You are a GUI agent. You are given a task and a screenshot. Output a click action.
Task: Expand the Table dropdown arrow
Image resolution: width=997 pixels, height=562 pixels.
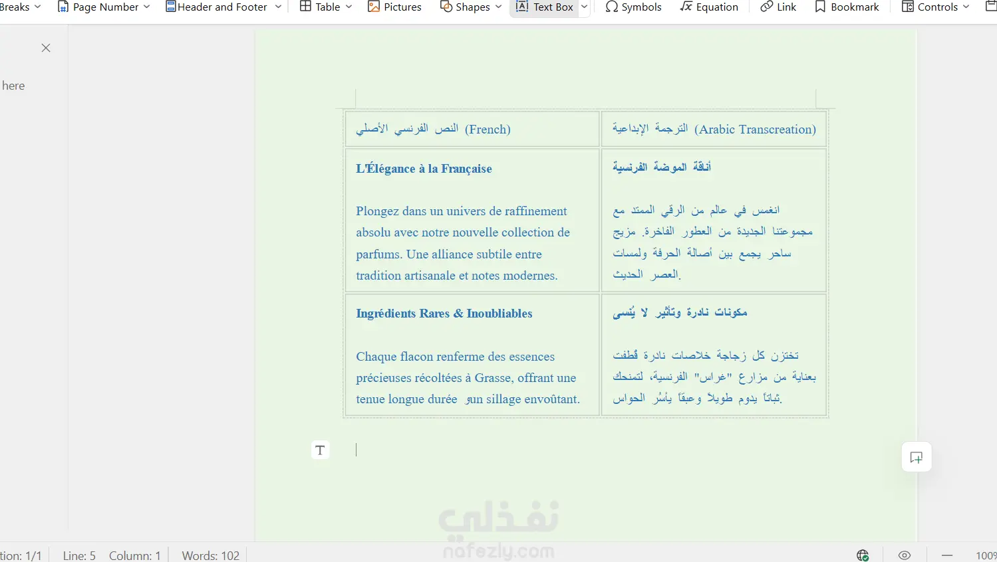[349, 7]
